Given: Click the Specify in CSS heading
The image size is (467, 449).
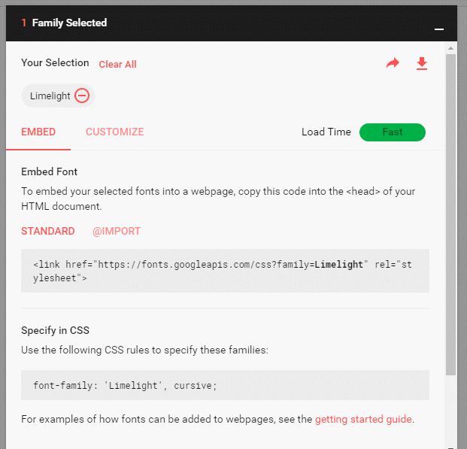Looking at the screenshot, I should (x=55, y=330).
